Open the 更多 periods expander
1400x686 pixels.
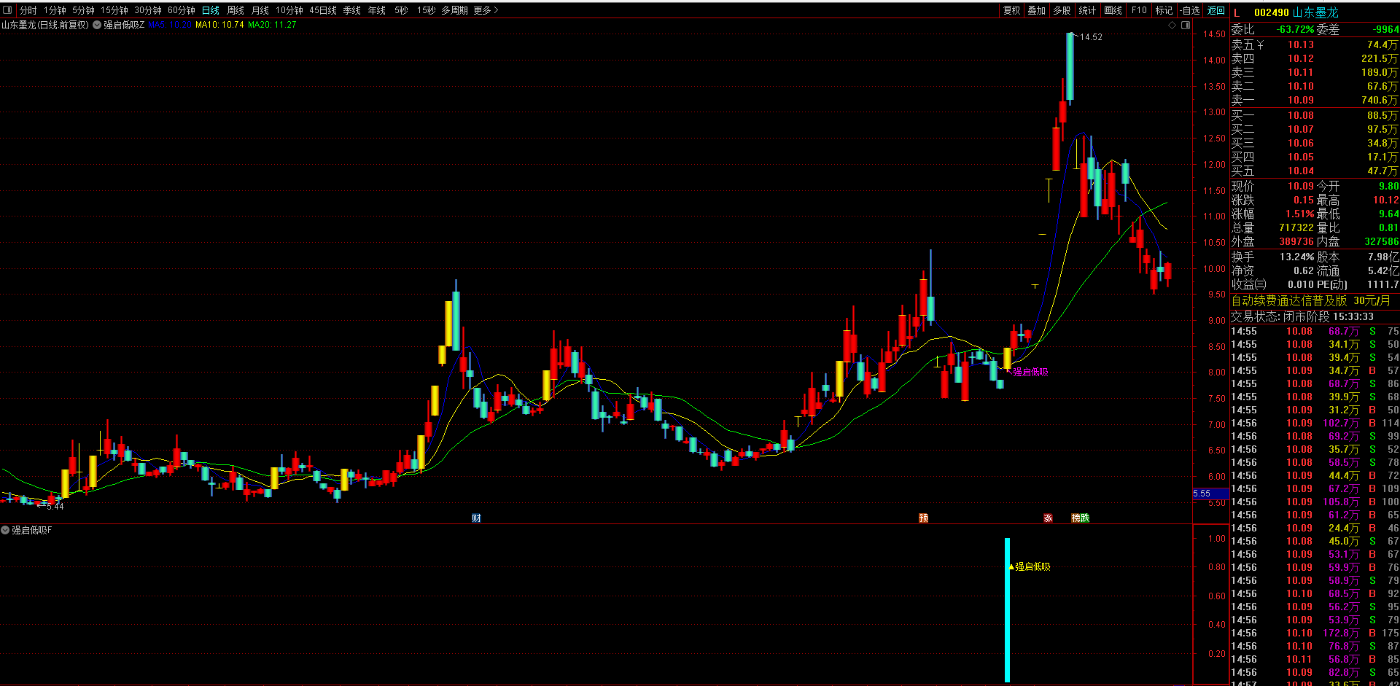tap(486, 10)
